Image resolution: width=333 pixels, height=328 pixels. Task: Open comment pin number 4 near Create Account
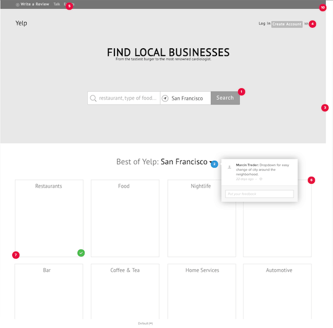click(x=312, y=24)
